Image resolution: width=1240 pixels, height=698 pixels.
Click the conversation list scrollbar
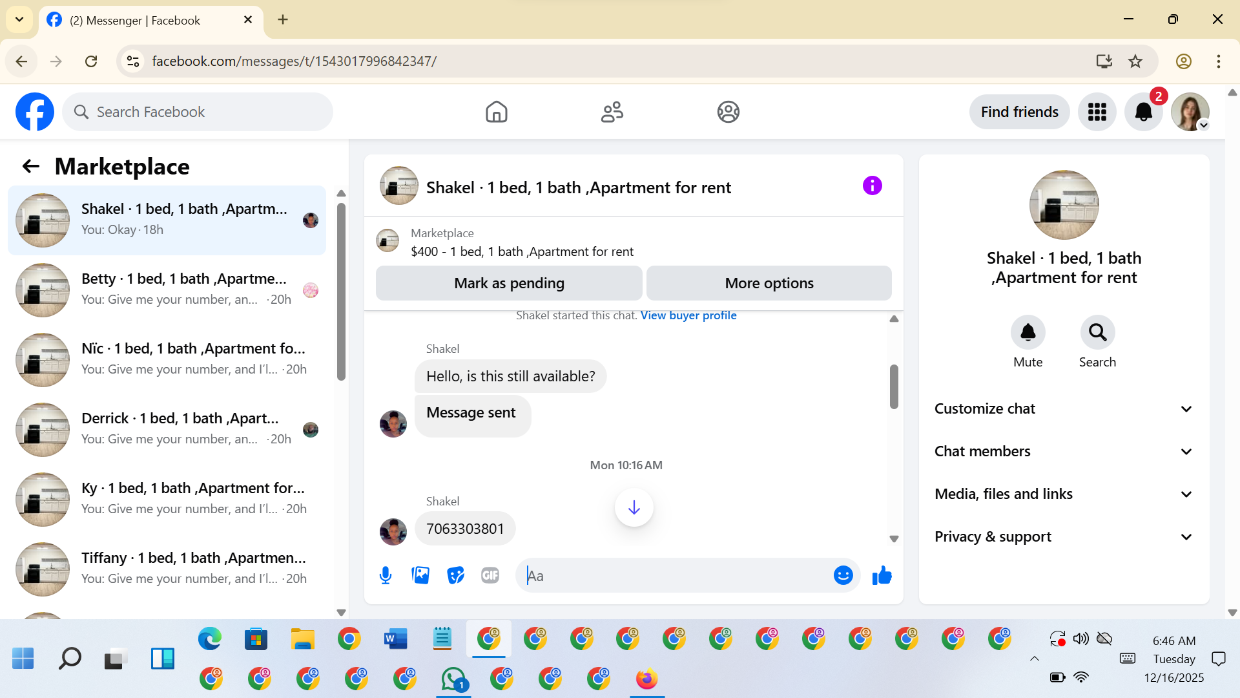click(x=341, y=291)
